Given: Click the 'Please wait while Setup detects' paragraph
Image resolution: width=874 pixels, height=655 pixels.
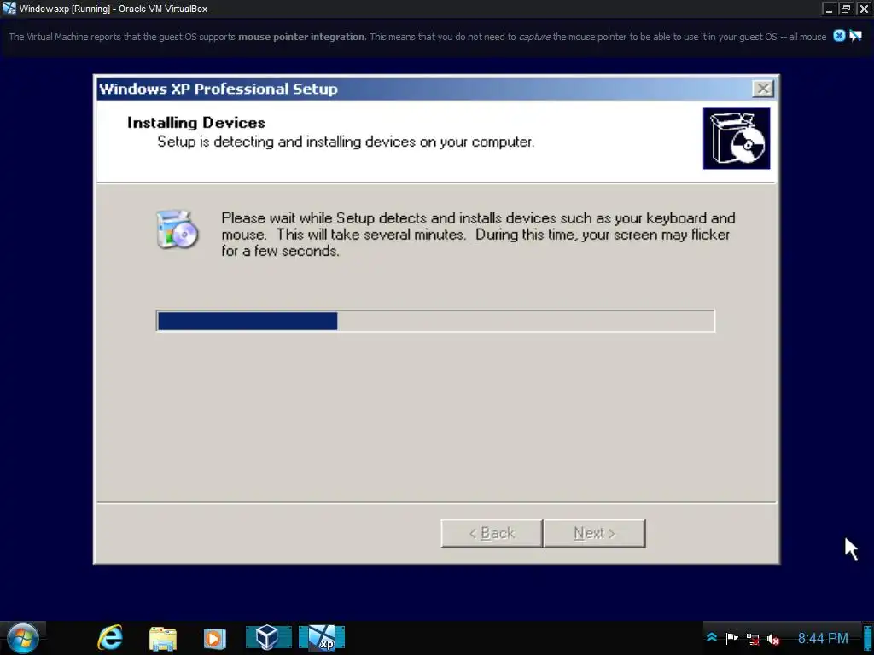Looking at the screenshot, I should pos(478,235).
